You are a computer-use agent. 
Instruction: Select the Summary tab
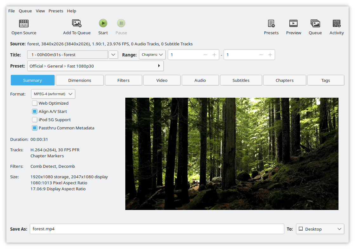[33, 80]
